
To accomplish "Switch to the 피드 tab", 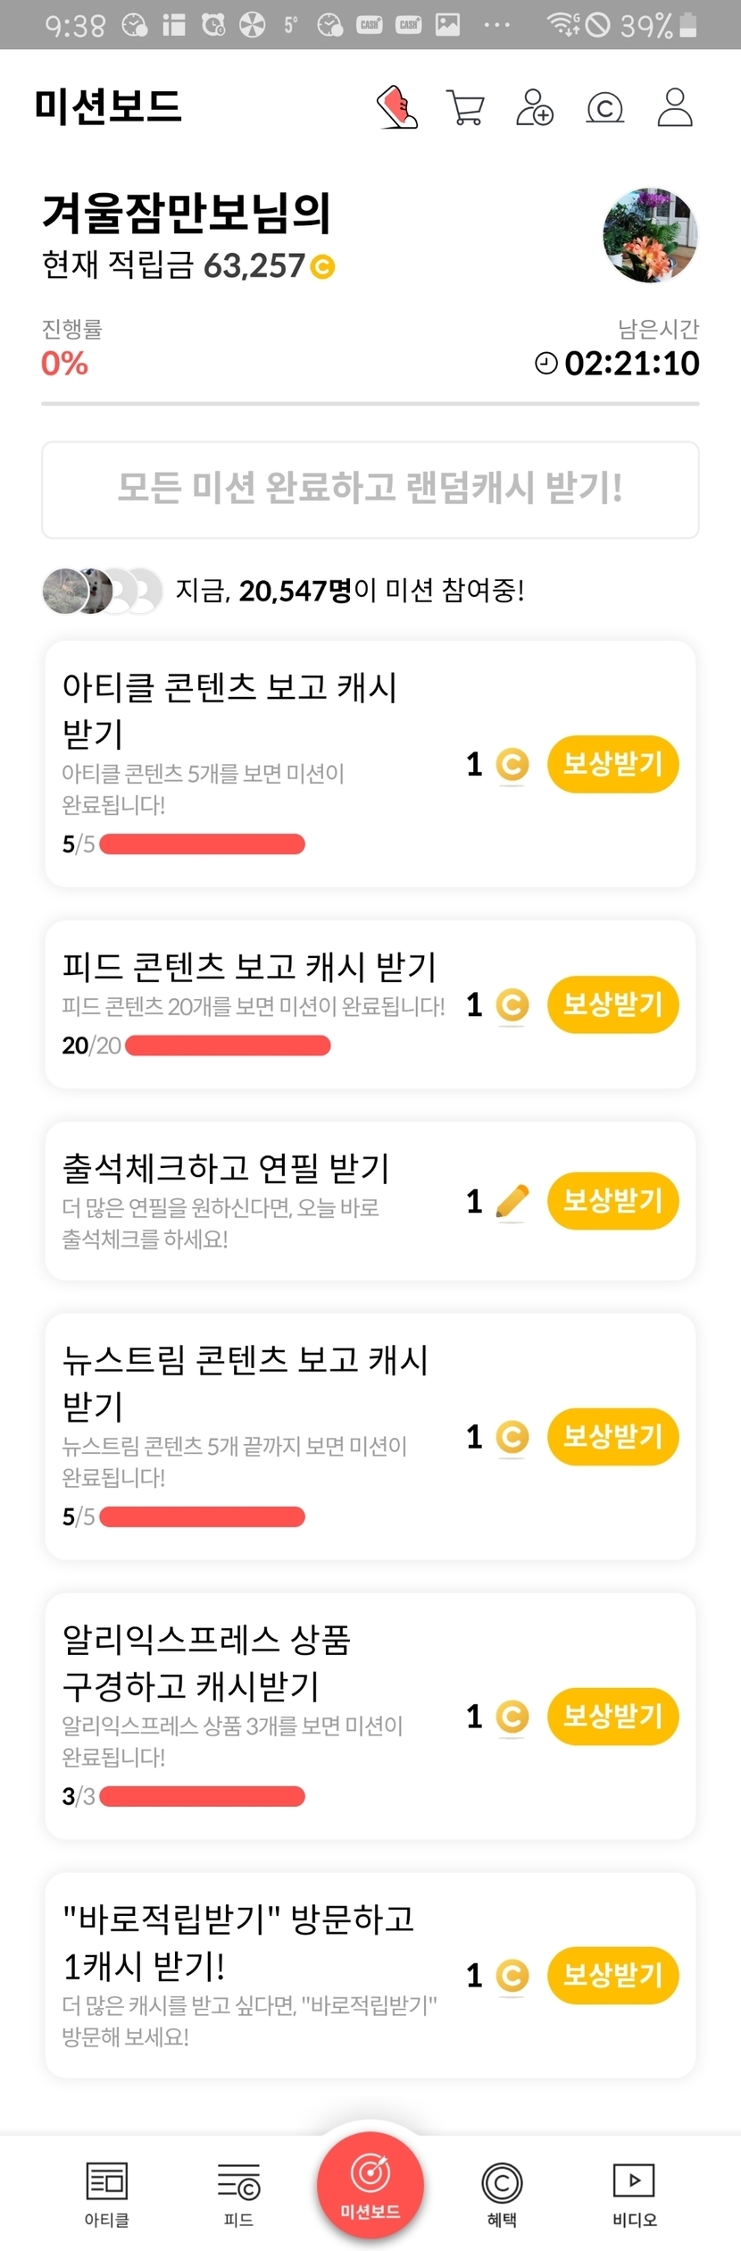I will click(x=238, y=2192).
